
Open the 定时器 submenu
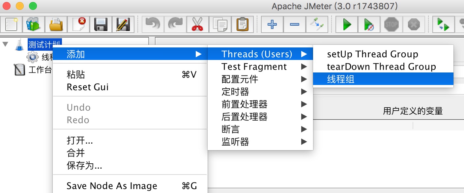point(260,92)
